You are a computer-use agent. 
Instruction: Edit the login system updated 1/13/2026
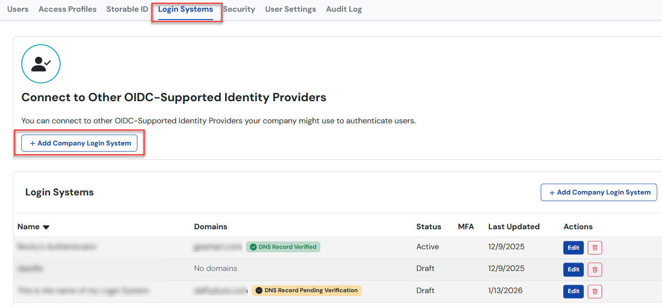tap(573, 291)
